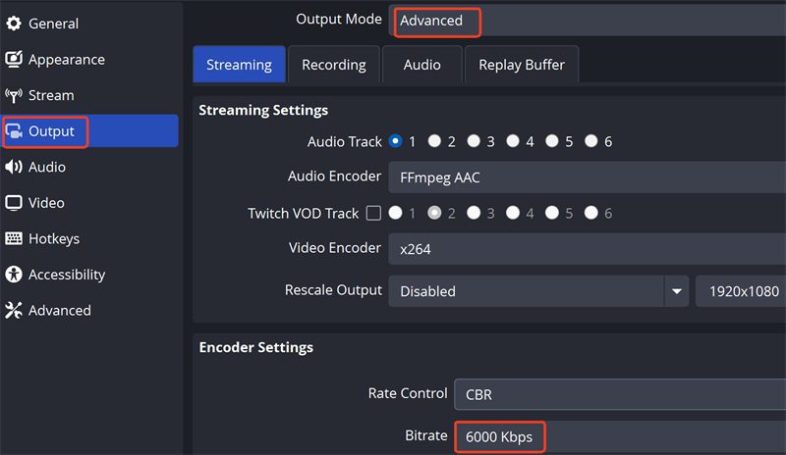
Task: Click the Output icon in sidebar
Action: click(14, 131)
